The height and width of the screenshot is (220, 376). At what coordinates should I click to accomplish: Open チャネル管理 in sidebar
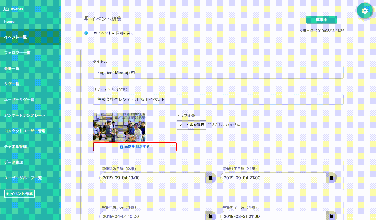30,146
